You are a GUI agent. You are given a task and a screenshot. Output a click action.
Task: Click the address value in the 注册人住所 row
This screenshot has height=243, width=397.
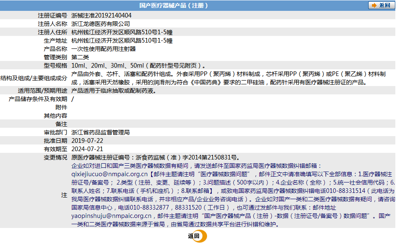pyautogui.click(x=122, y=32)
